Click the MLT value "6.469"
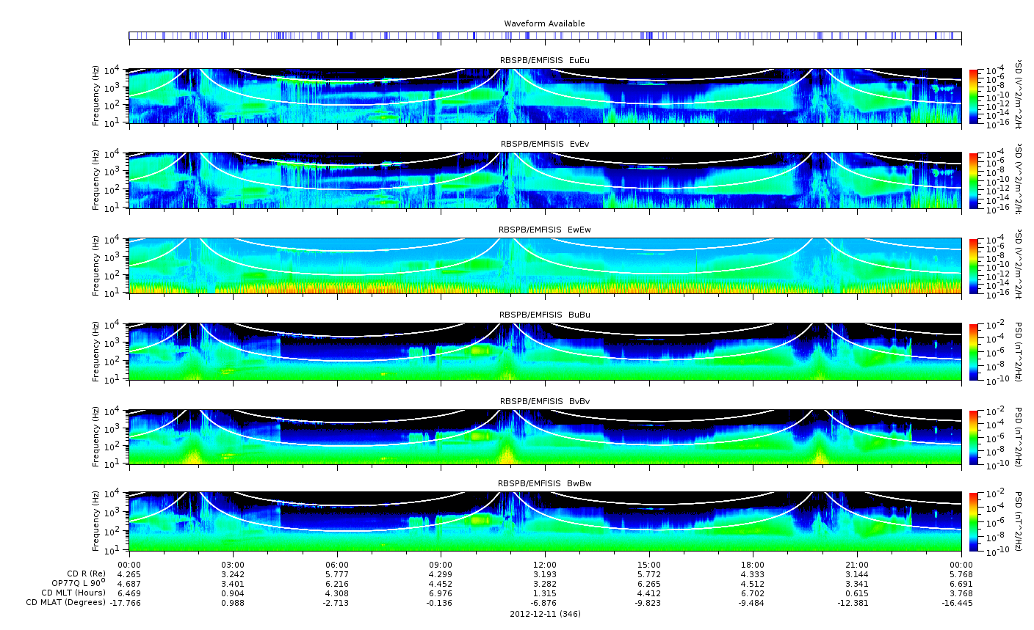This screenshot has width=1034, height=630. (x=129, y=593)
